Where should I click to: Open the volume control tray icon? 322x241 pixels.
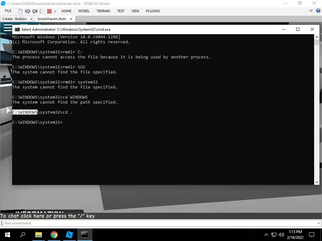281,235
